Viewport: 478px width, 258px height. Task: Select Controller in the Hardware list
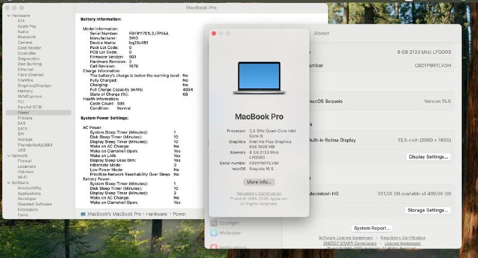(x=27, y=53)
